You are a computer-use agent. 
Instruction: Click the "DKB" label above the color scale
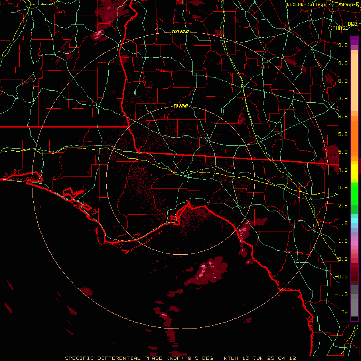pyautogui.click(x=353, y=24)
